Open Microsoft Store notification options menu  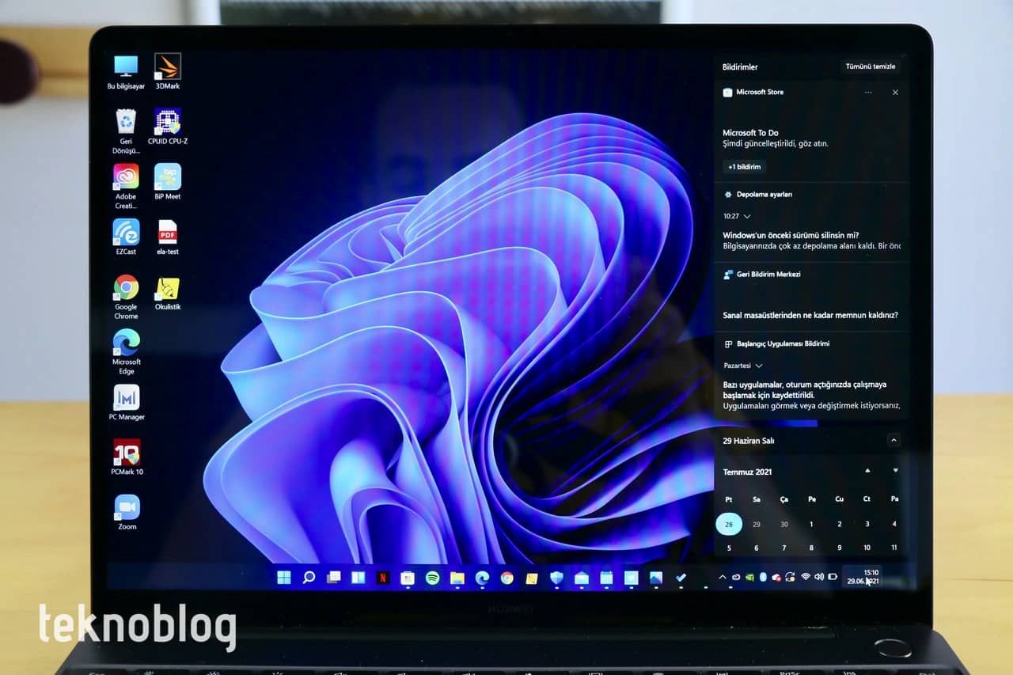click(868, 93)
